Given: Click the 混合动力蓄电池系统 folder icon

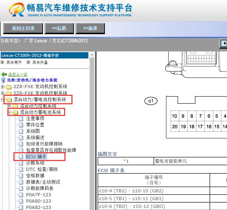Looking at the screenshot, I should tap(15, 112).
